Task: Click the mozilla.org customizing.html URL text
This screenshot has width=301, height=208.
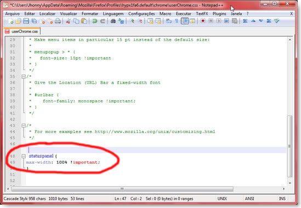Action: [x=155, y=132]
